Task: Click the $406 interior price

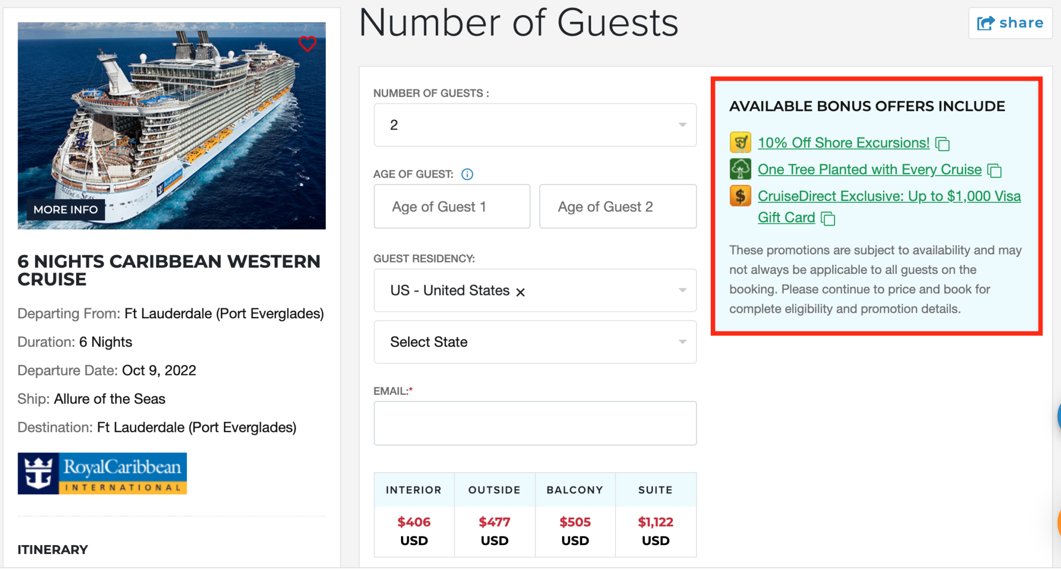Action: pyautogui.click(x=413, y=522)
